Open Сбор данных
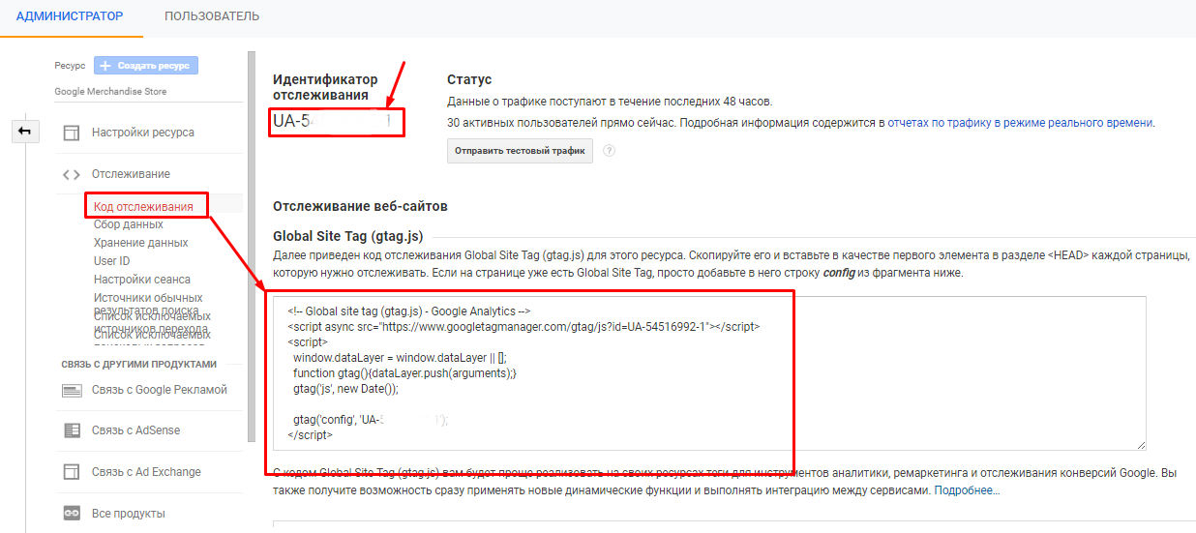 click(128, 224)
